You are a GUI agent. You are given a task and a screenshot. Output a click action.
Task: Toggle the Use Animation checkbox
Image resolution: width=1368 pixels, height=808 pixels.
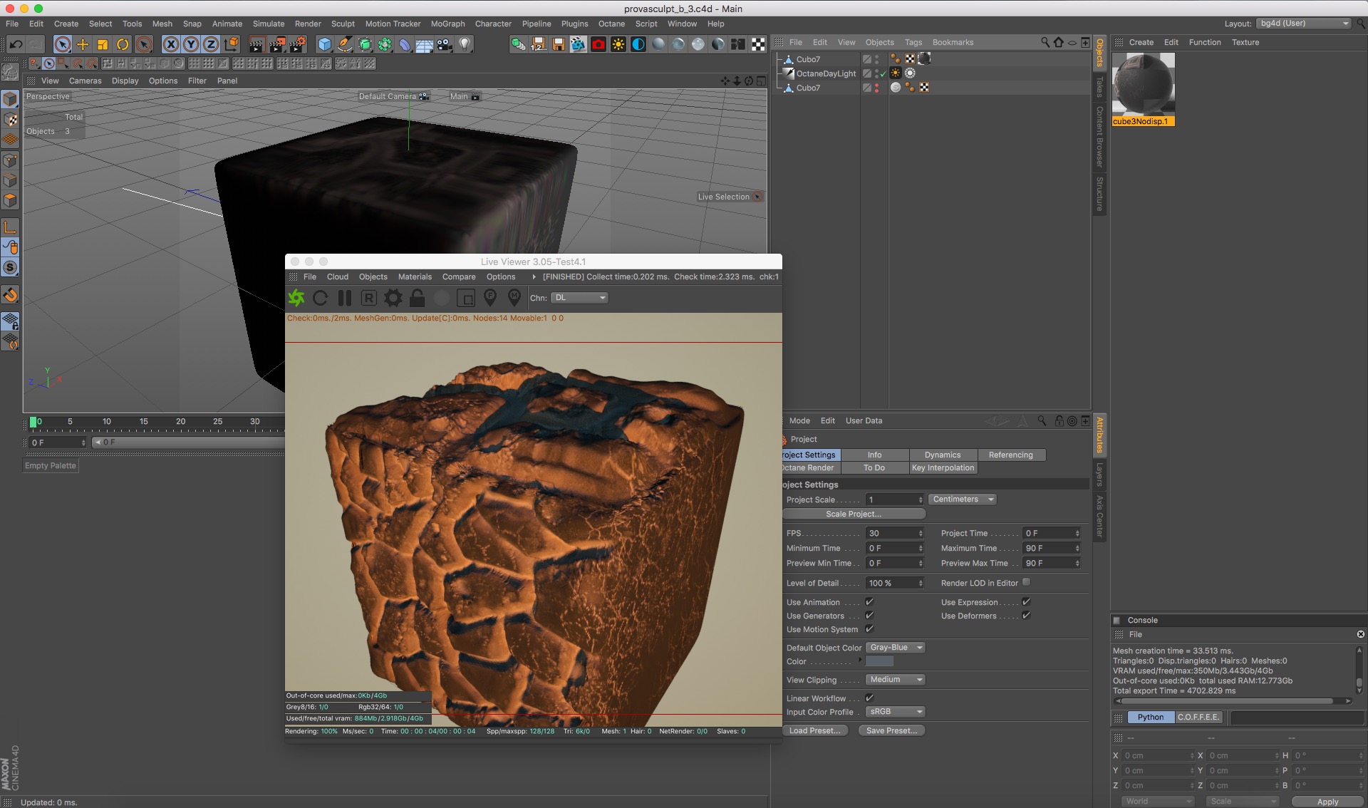coord(869,602)
